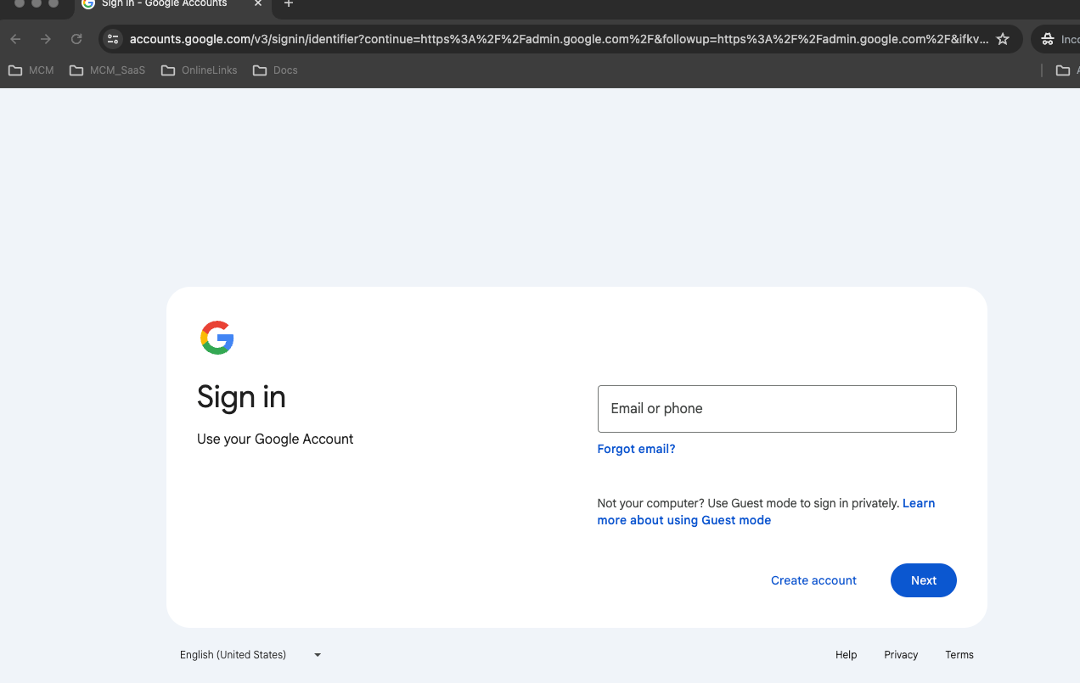Expand the English (United States) language dropdown
Viewport: 1080px width, 683px height.
pos(250,655)
